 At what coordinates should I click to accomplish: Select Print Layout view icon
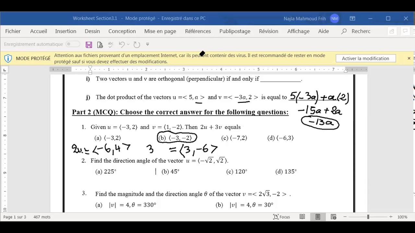tap(318, 217)
